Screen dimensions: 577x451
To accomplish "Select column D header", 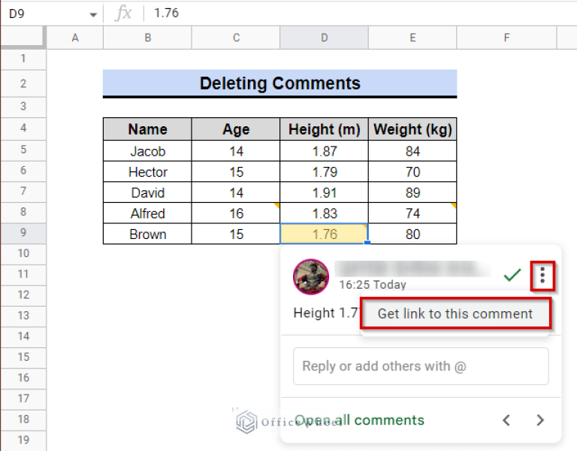I will click(325, 38).
